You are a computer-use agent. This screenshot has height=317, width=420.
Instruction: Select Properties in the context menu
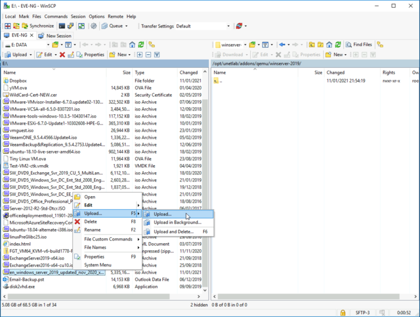pyautogui.click(x=107, y=256)
